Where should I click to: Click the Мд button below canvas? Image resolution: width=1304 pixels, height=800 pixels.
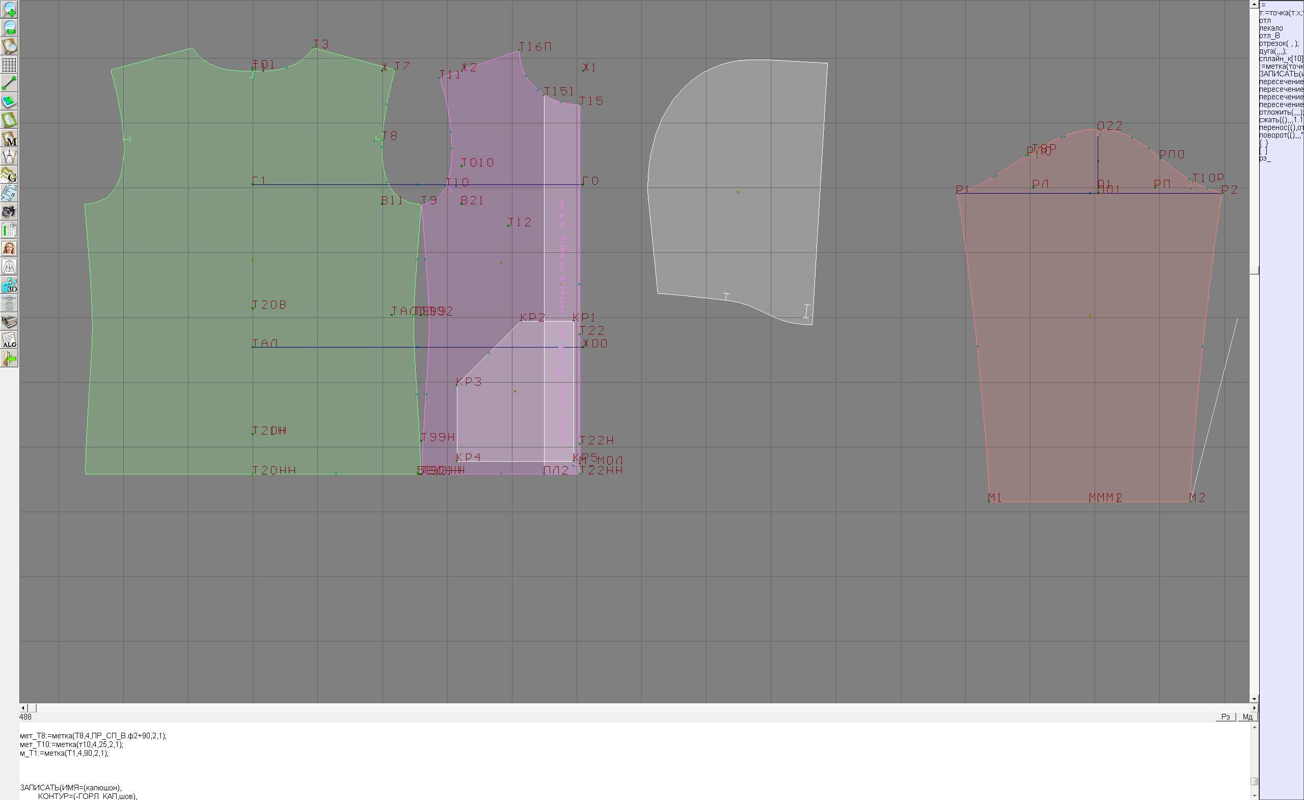click(1247, 717)
